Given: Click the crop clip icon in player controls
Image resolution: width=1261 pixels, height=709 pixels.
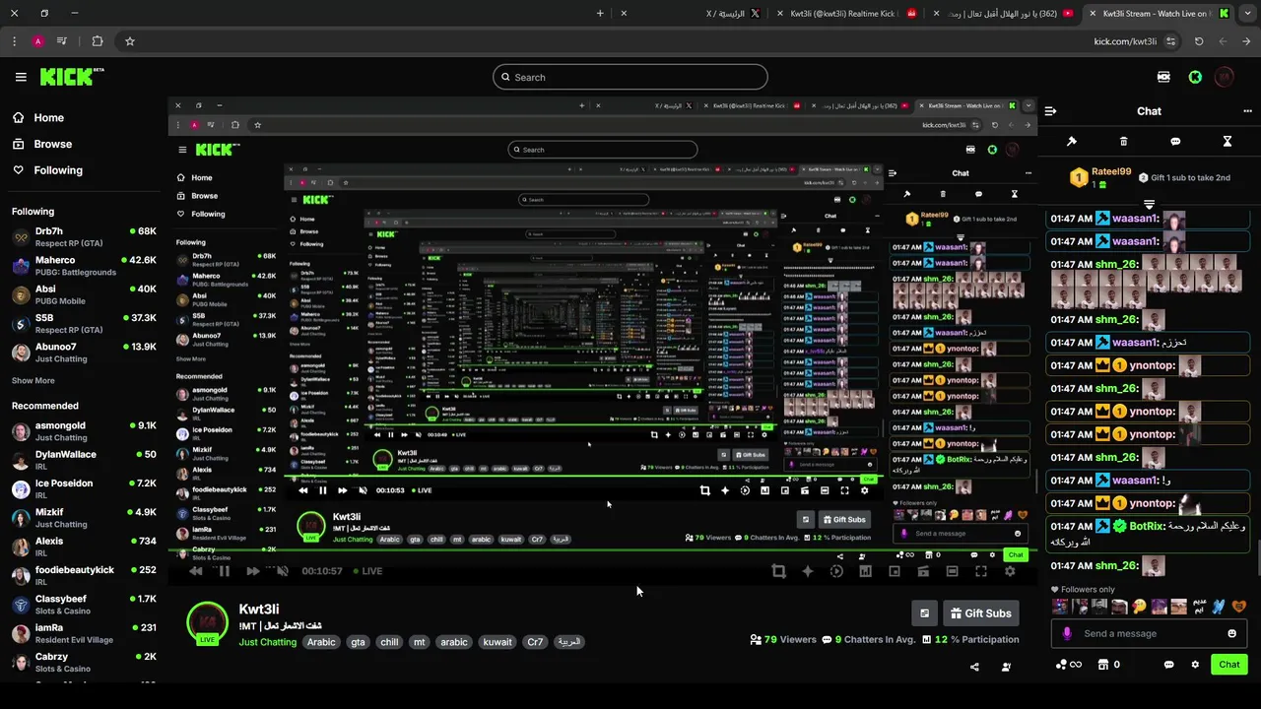Looking at the screenshot, I should coord(778,571).
